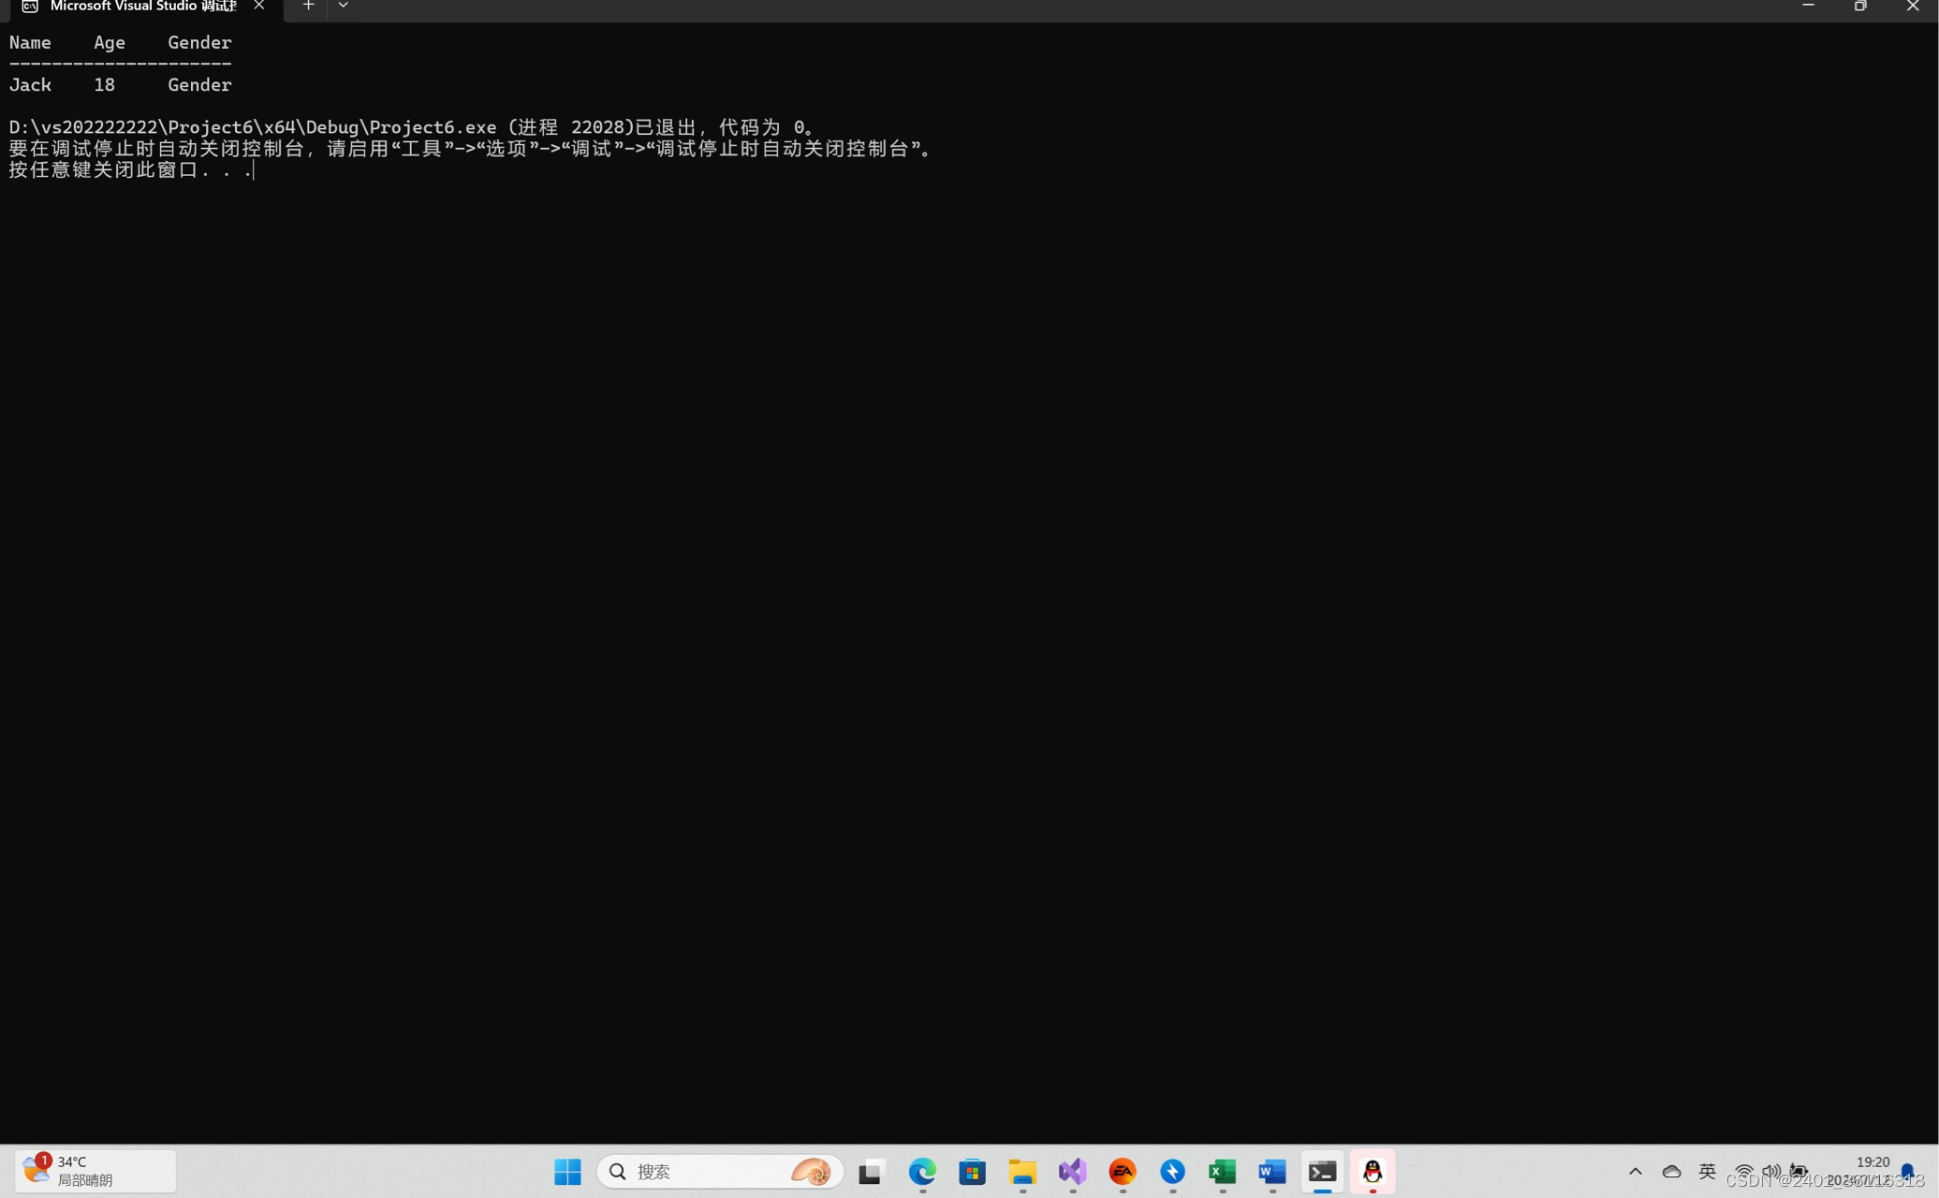
Task: Close the Microsoft Visual Studio debug tab
Action: click(259, 6)
